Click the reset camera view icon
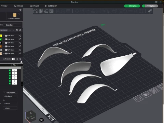The width and height of the screenshot is (164, 123). click(42, 120)
